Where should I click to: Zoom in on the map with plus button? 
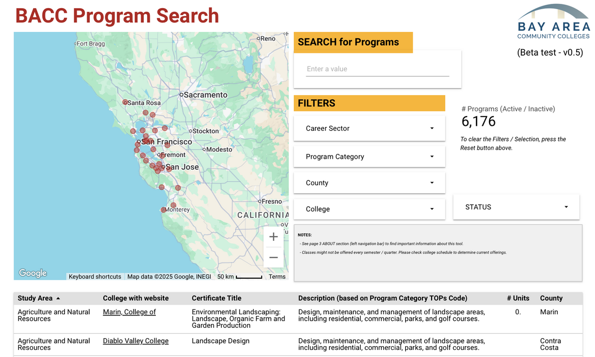273,237
